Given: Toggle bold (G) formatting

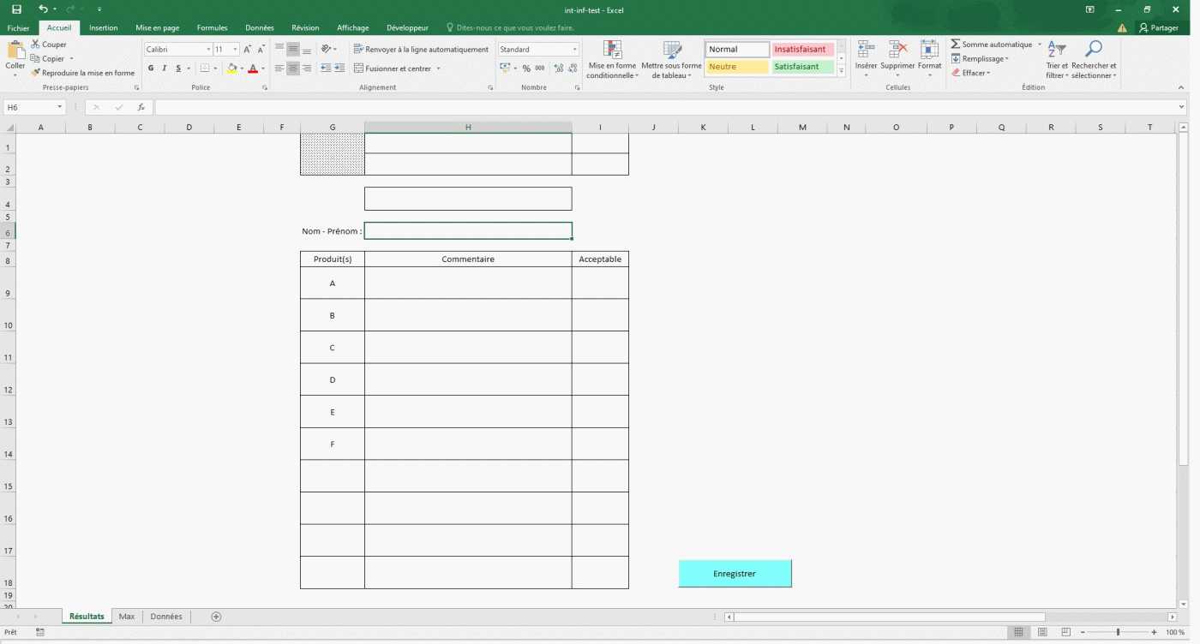Looking at the screenshot, I should (151, 69).
